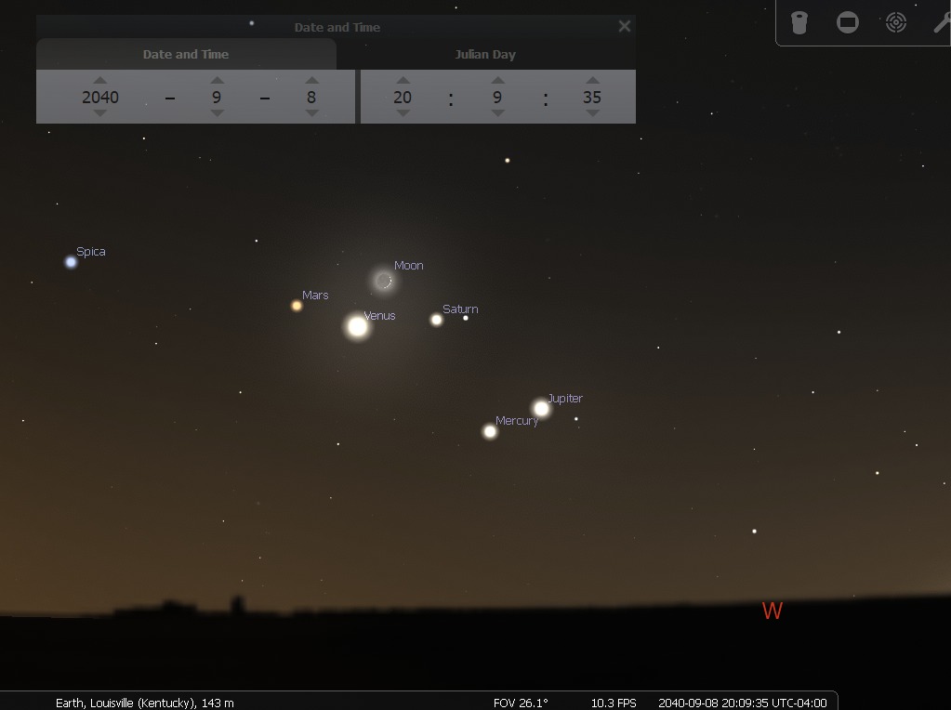The height and width of the screenshot is (710, 951).
Task: Toggle the ocular eyepiece view icon
Action: [799, 23]
